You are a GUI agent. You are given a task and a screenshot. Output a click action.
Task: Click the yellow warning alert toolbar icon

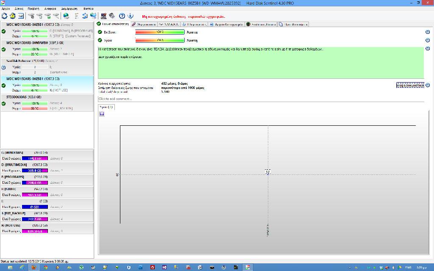pyautogui.click(x=13, y=16)
